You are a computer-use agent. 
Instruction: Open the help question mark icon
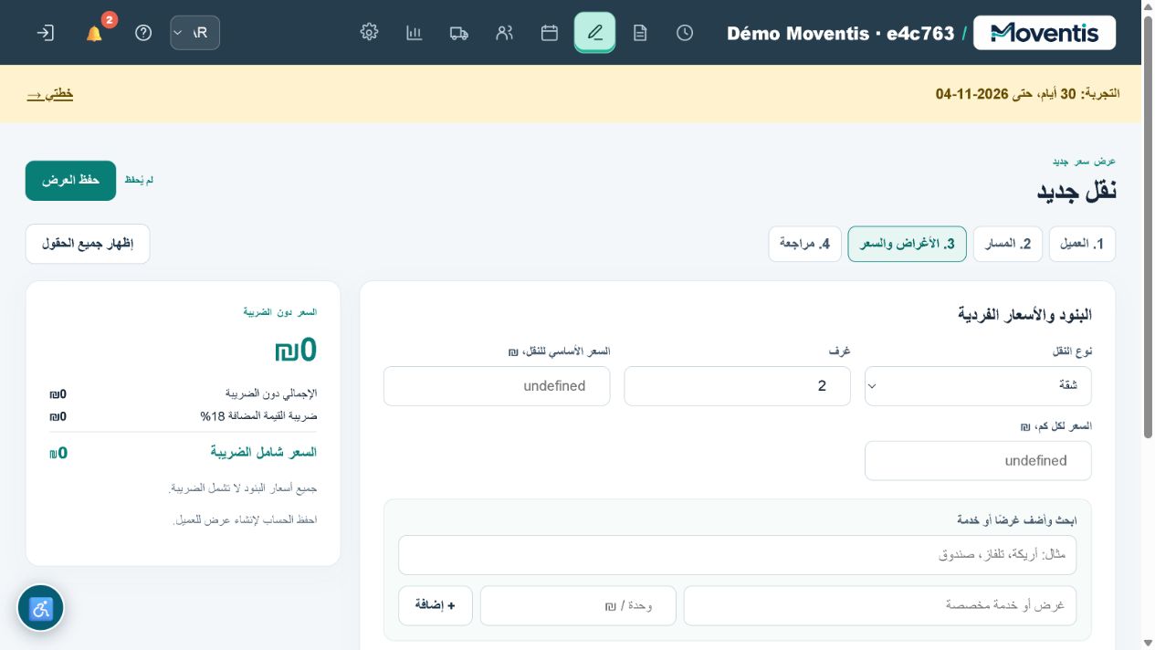(143, 33)
